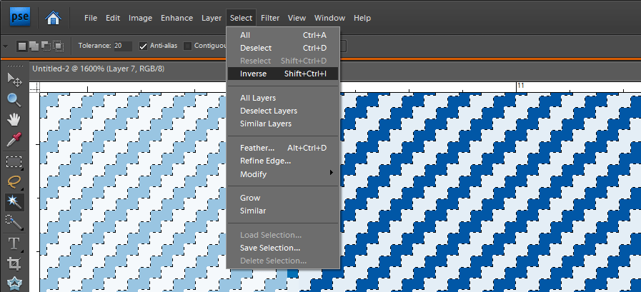The height and width of the screenshot is (292, 641).
Task: Open the tool preset dropdown arrow
Action: [x=6, y=46]
